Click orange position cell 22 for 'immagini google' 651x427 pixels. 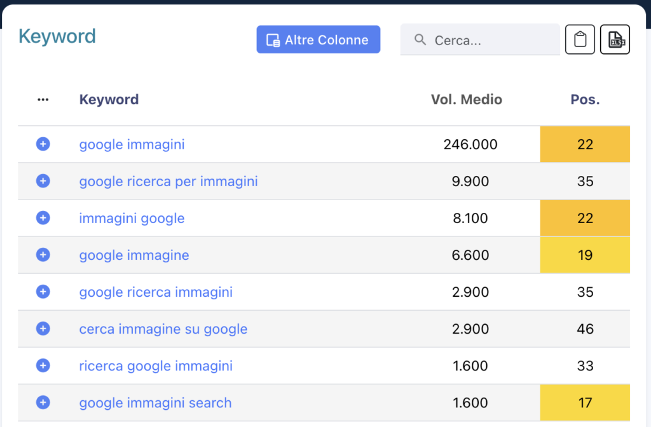click(585, 218)
